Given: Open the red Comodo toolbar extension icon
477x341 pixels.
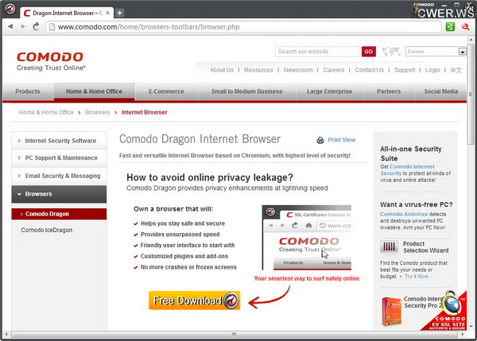Looking at the screenshot, I should pos(464,26).
